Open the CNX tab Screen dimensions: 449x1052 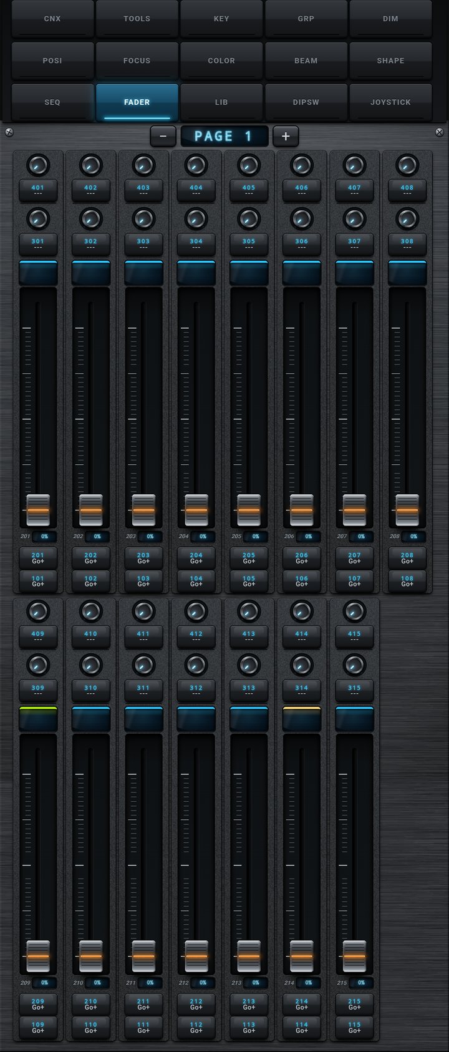[52, 19]
